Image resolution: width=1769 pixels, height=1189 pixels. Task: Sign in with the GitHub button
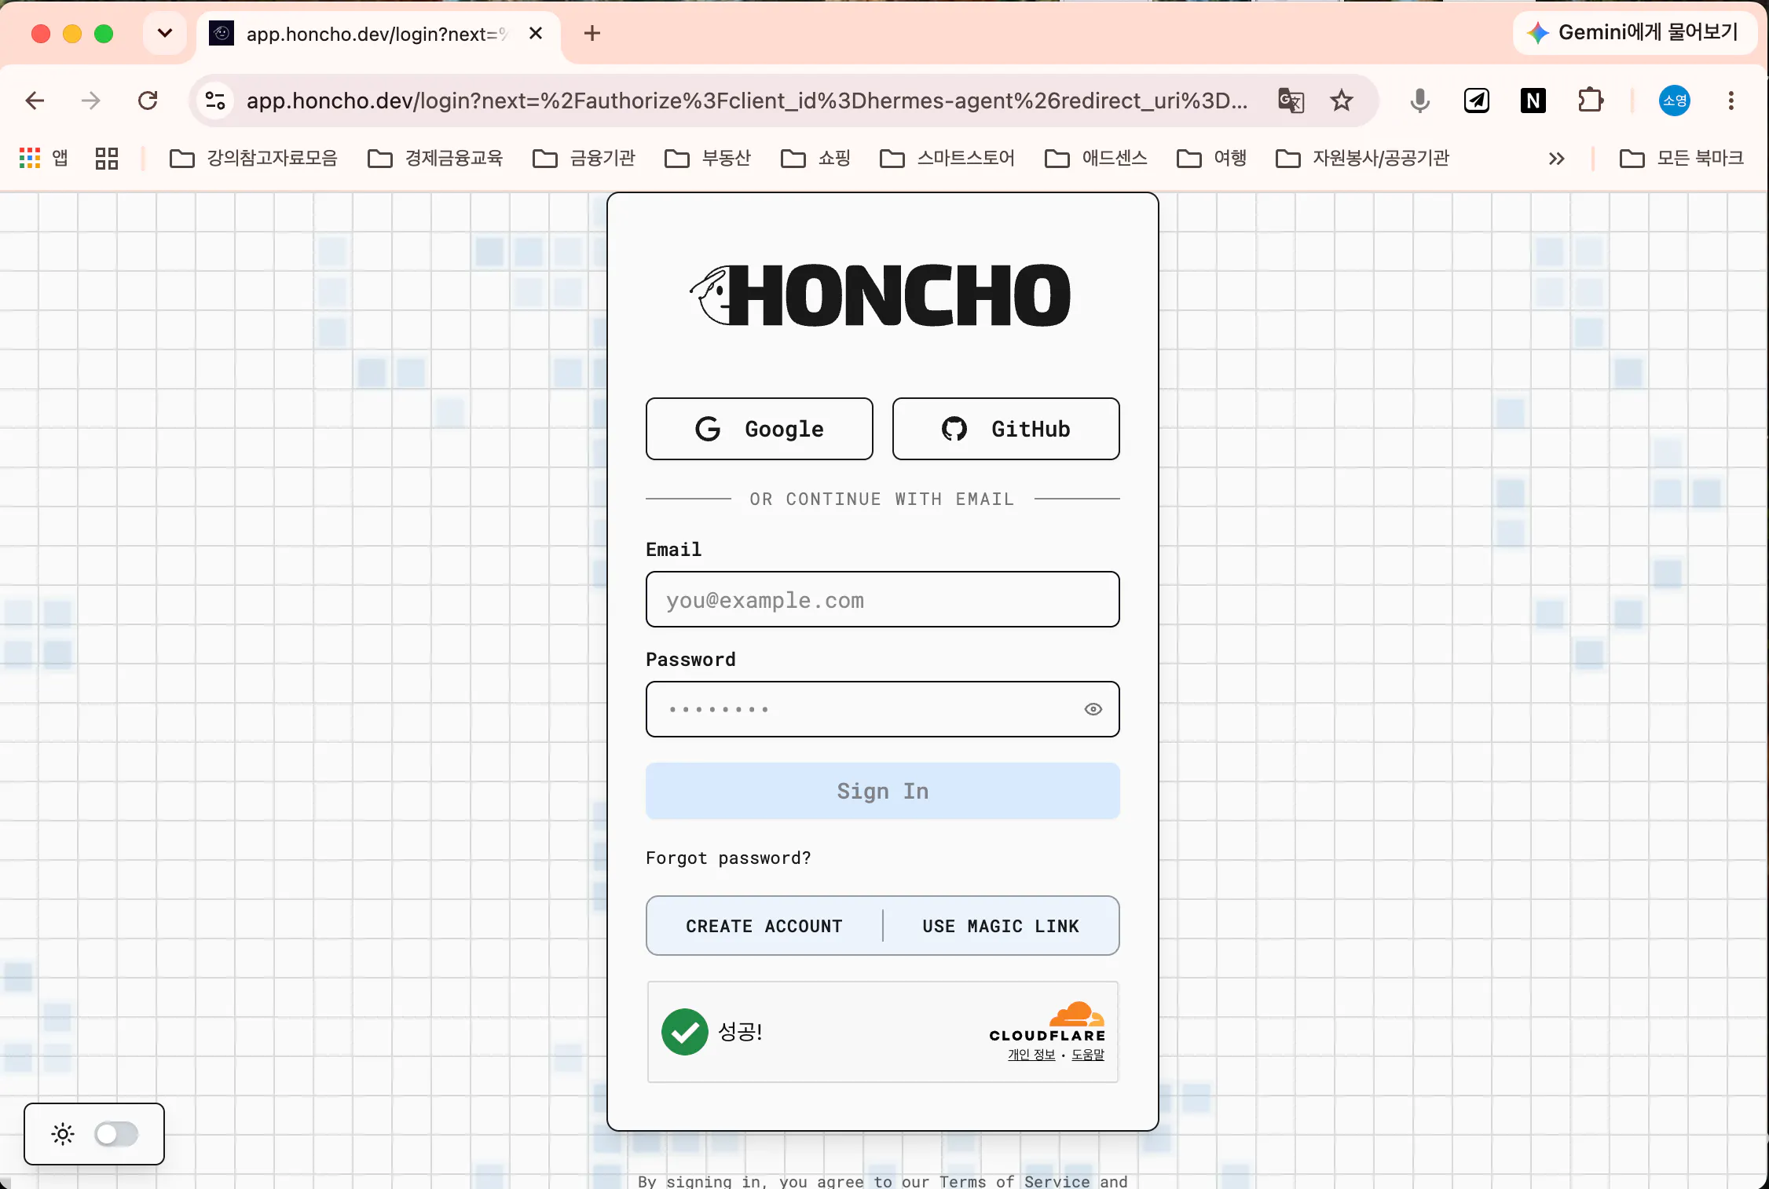[1005, 429]
